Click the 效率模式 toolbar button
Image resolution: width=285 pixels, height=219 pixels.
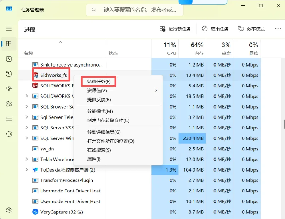tap(251, 29)
